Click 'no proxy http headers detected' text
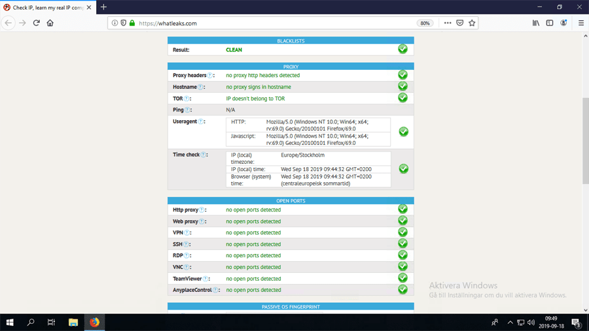 pos(263,75)
